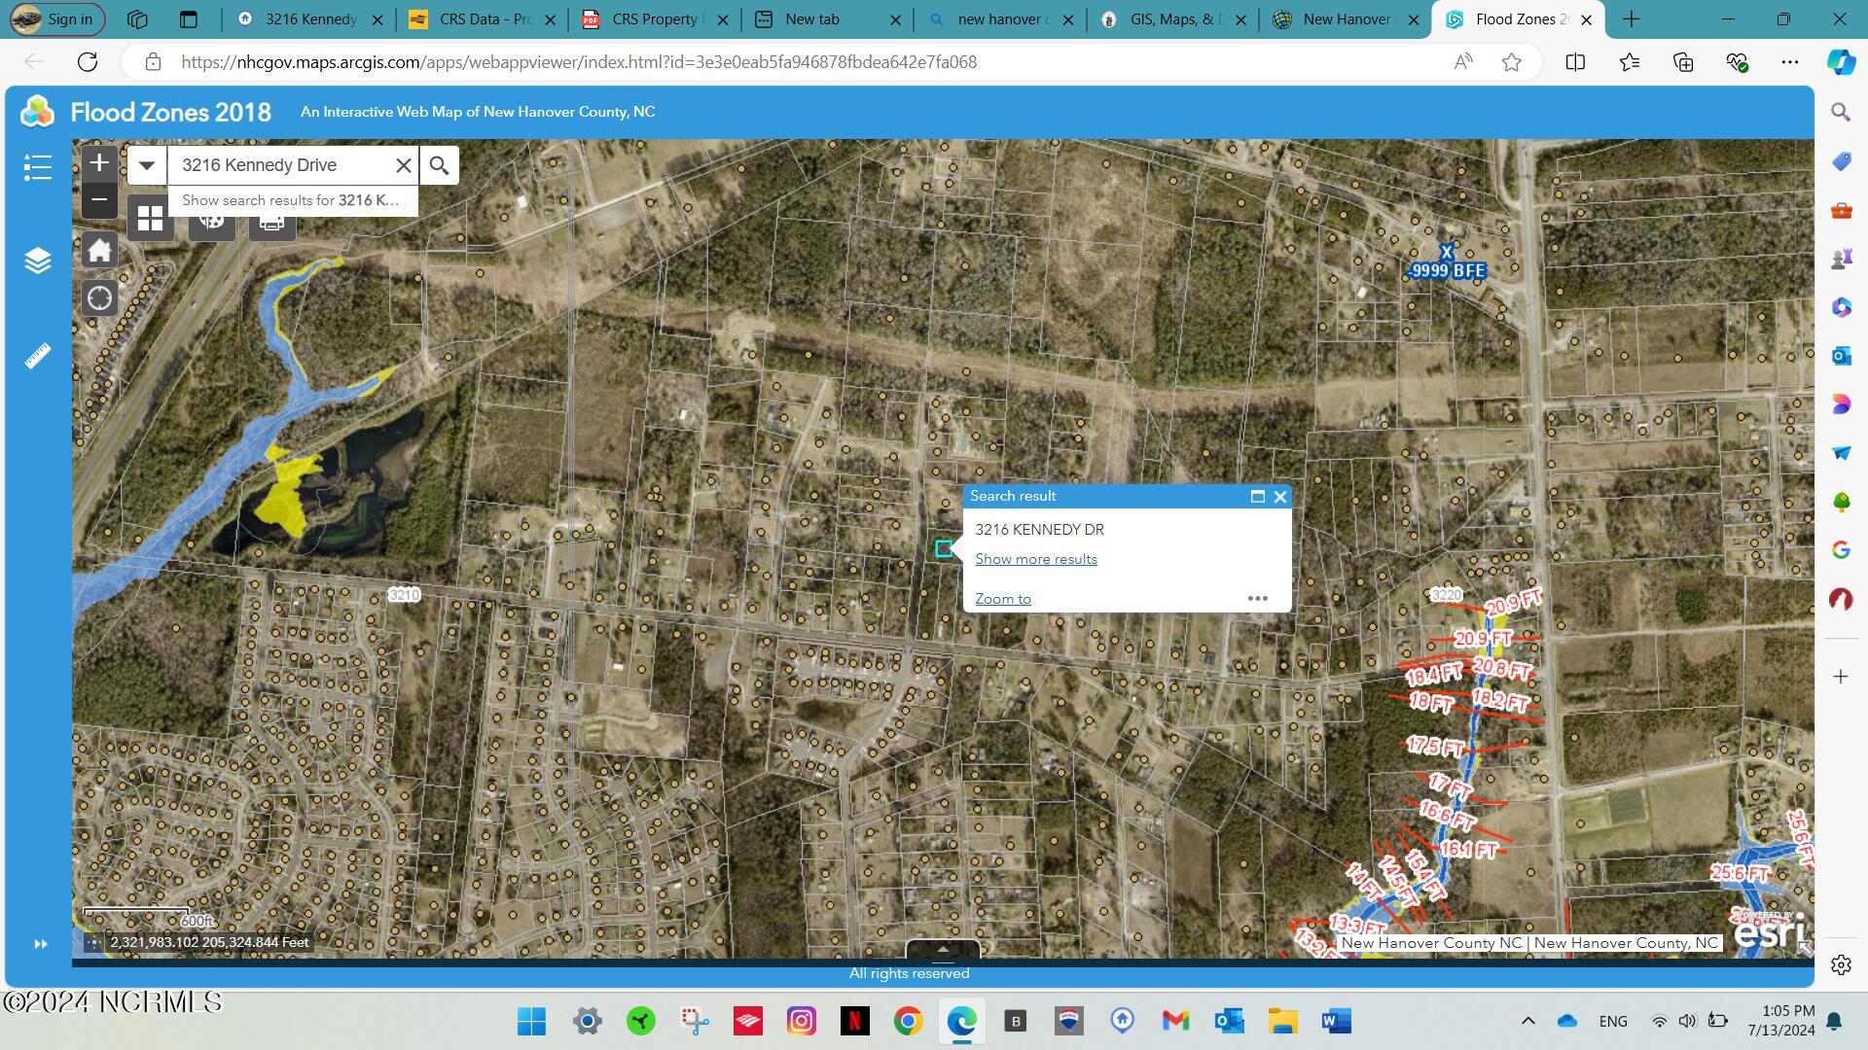Open a new browser tab
This screenshot has width=1868, height=1050.
1632,19
